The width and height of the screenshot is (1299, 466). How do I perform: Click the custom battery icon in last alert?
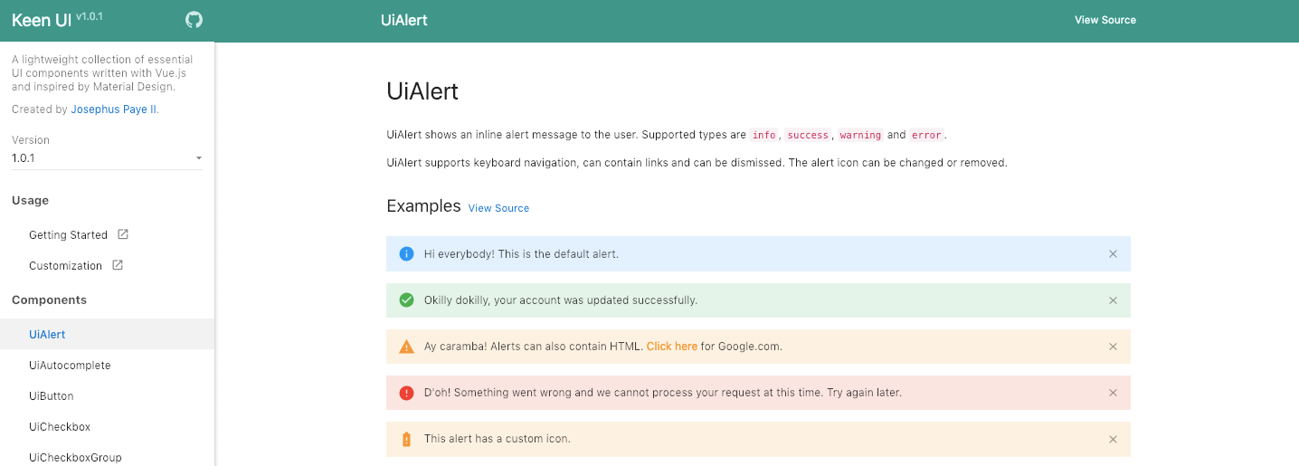[x=406, y=439]
